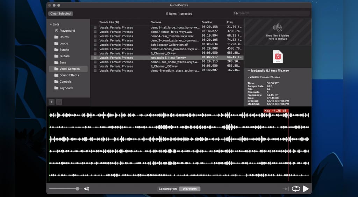
Task: Check the box for demo7-forest_birds row
Action: [95, 32]
